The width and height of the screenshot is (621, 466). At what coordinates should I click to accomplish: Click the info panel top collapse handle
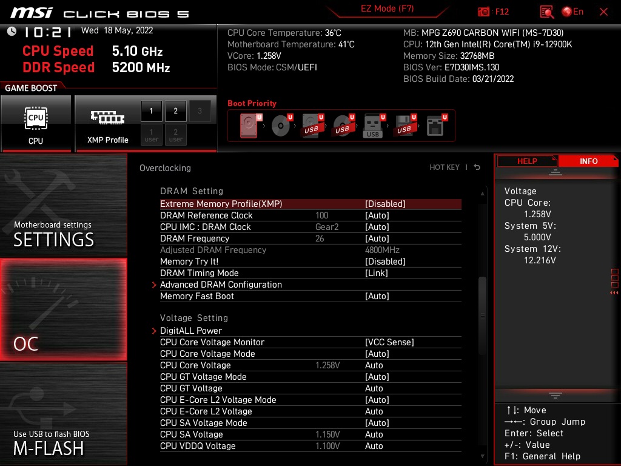(x=556, y=172)
